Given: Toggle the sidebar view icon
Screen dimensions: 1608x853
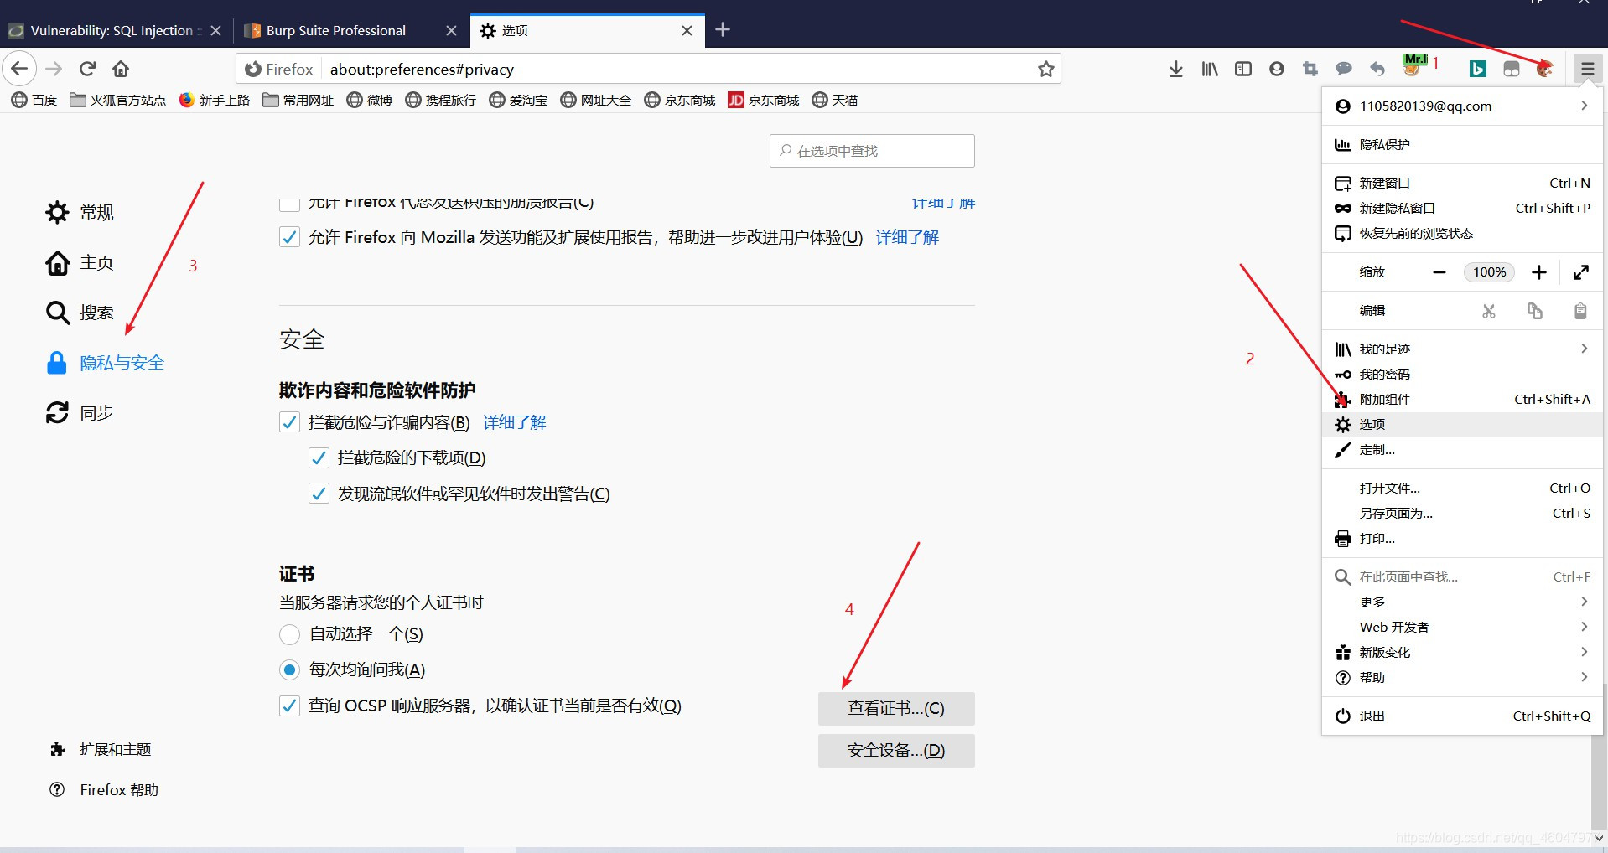Looking at the screenshot, I should point(1243,69).
